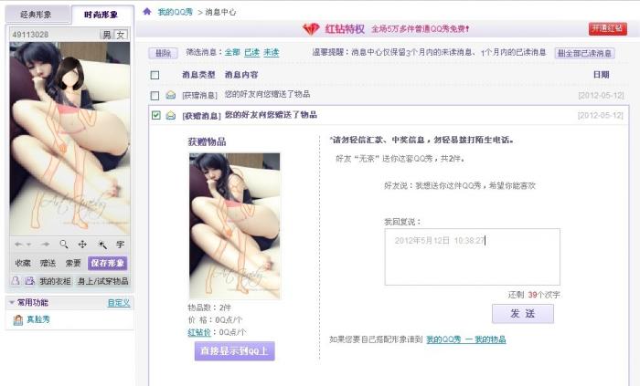Click the 删除 button
The height and width of the screenshot is (386, 640).
click(x=164, y=53)
